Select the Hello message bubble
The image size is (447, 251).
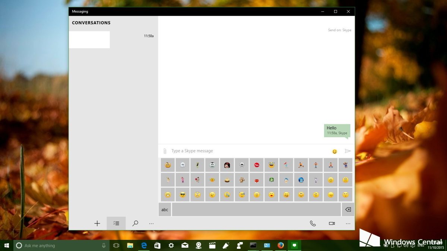click(336, 131)
